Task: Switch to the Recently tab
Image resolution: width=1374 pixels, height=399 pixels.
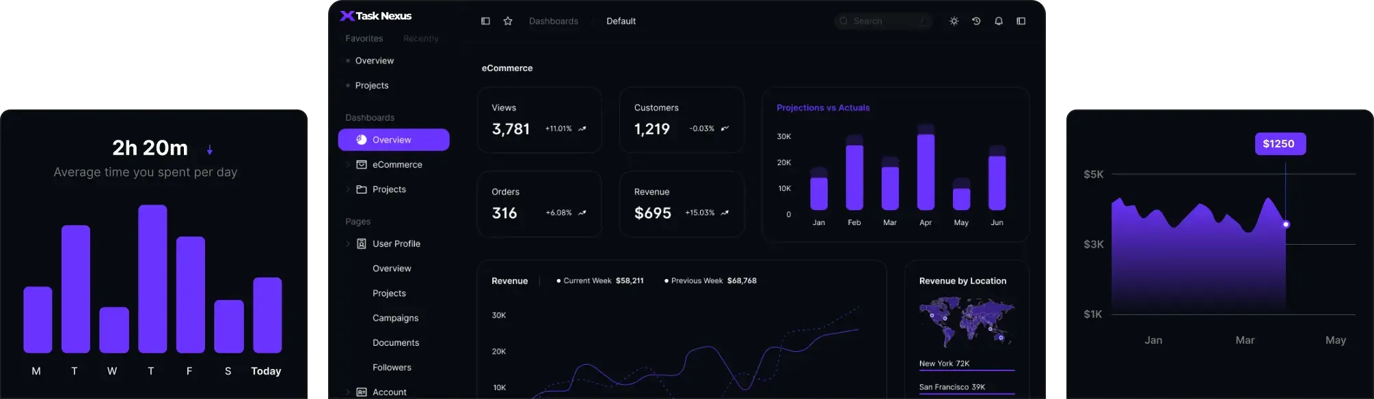Action: pos(420,39)
